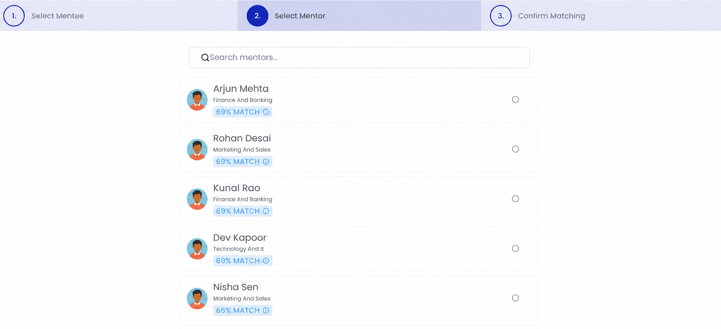The image size is (721, 329).
Task: Click the name Arjun Mehta
Action: (241, 89)
